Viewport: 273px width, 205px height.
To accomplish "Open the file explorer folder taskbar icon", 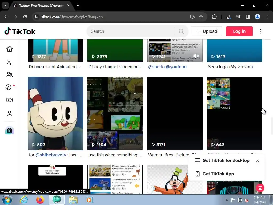I will [x=73, y=200].
